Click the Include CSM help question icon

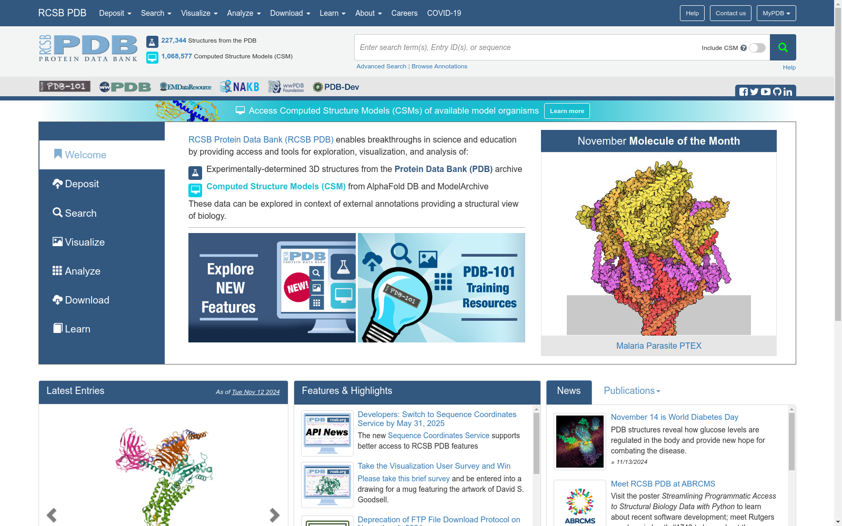coord(744,48)
